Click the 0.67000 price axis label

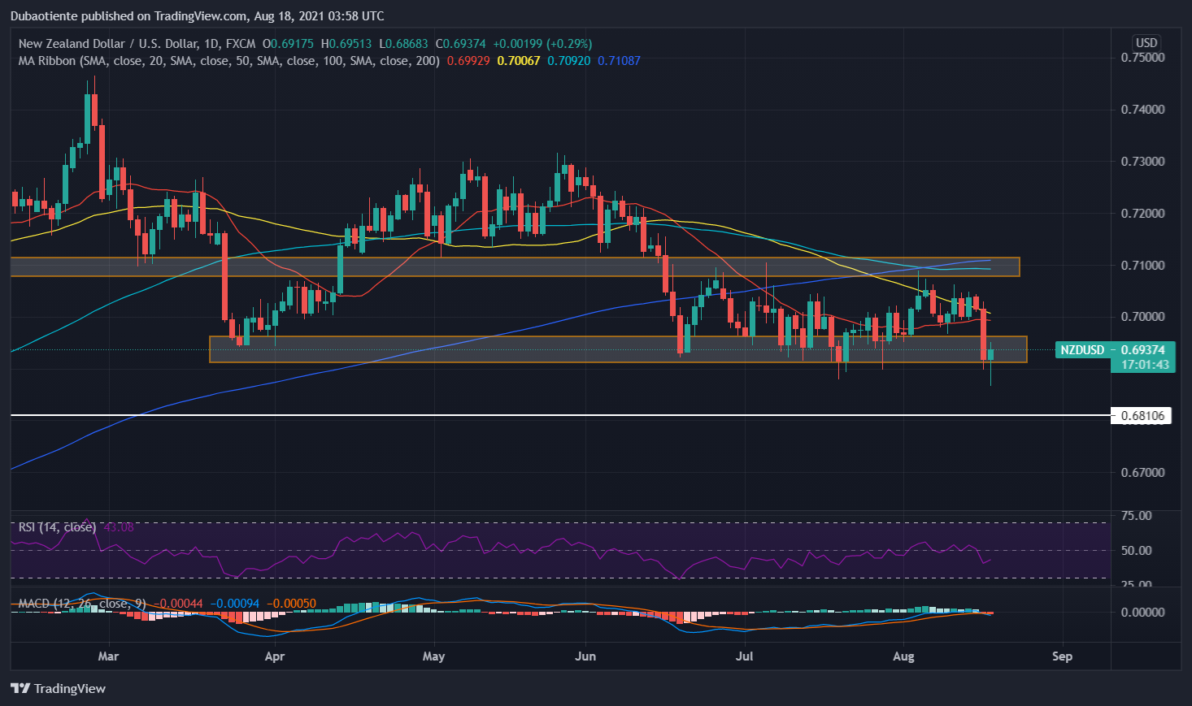[x=1142, y=473]
